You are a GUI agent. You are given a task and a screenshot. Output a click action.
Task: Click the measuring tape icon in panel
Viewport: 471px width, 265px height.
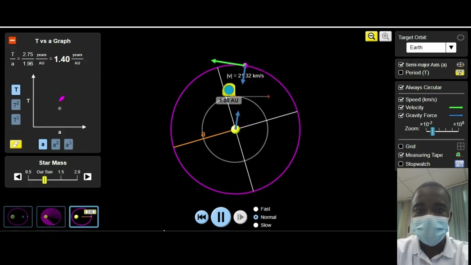point(458,155)
